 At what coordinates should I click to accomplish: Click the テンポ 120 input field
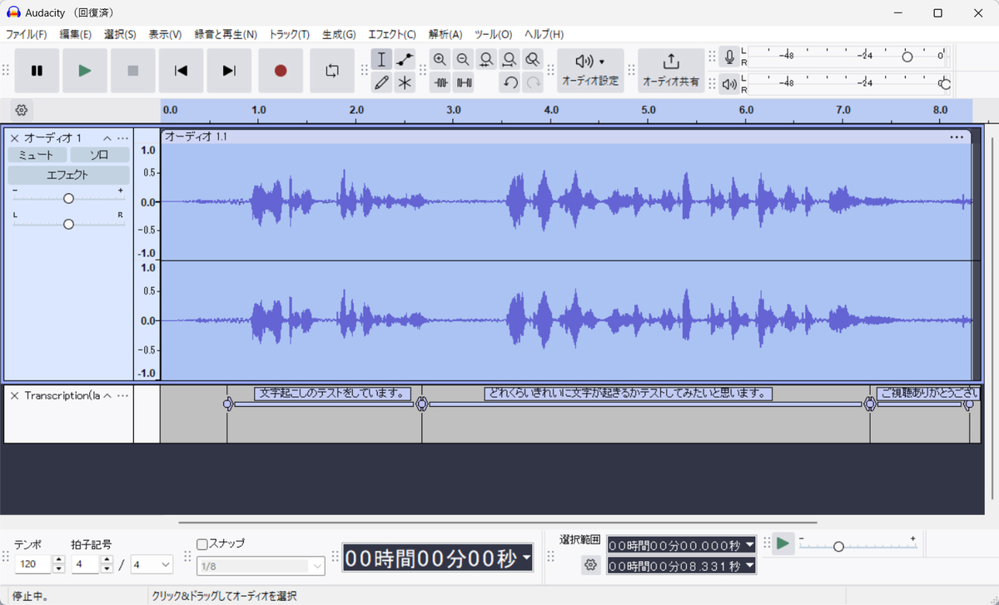[33, 564]
